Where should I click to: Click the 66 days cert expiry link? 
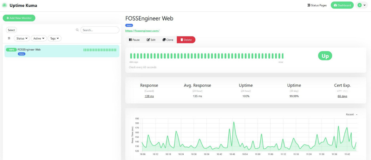(342, 96)
